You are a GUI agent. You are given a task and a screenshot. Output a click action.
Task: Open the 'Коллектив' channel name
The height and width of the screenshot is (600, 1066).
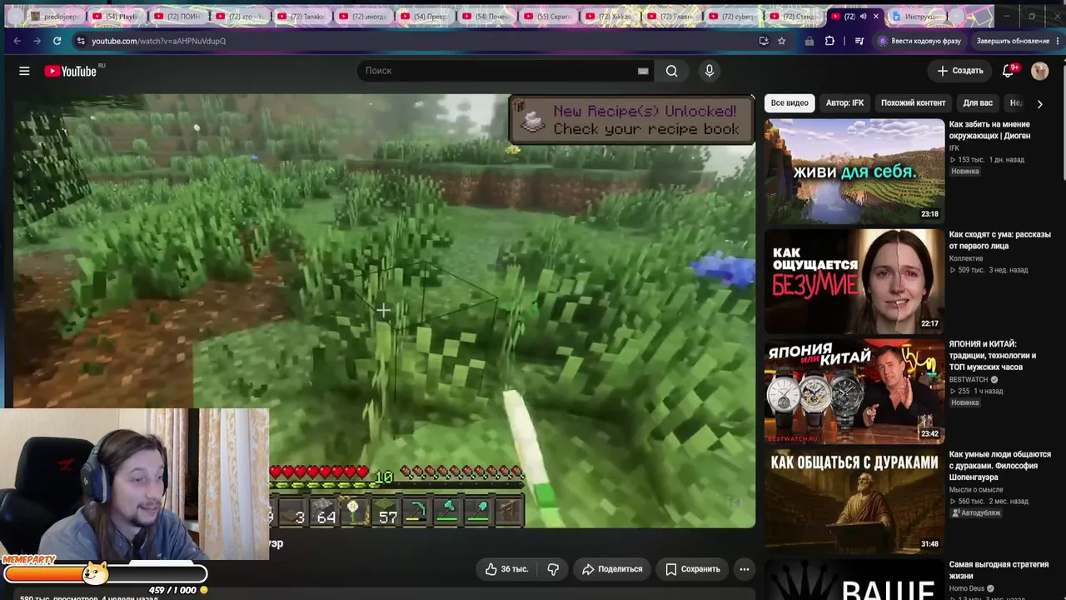[966, 258]
